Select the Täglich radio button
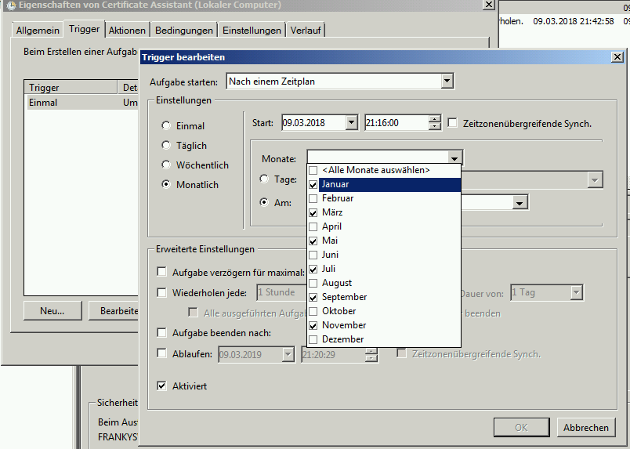Image resolution: width=630 pixels, height=449 pixels. coord(165,146)
